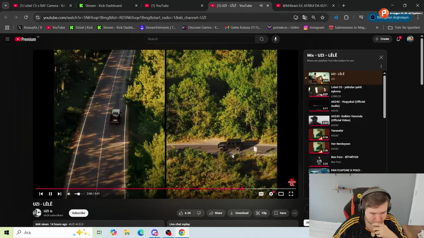Open Gözat | Kick bookmark

pyautogui.click(x=81, y=27)
